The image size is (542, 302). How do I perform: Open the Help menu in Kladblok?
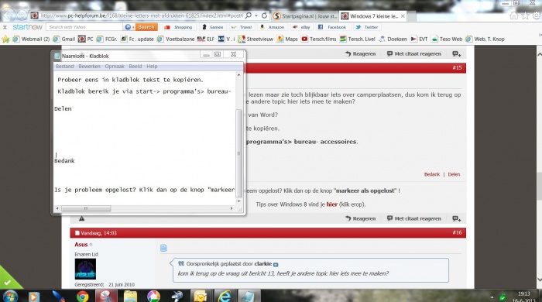(x=152, y=67)
